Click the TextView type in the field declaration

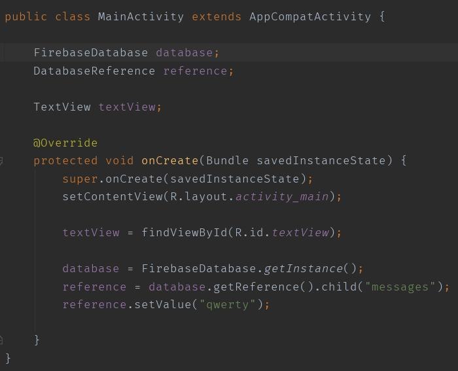pos(62,107)
